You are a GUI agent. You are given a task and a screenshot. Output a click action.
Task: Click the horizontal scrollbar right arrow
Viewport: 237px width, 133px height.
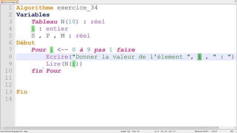[235, 127]
